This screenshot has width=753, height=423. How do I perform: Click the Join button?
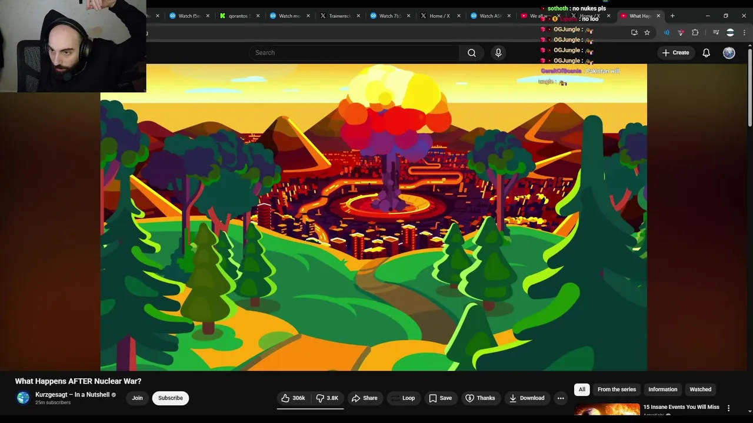(137, 398)
